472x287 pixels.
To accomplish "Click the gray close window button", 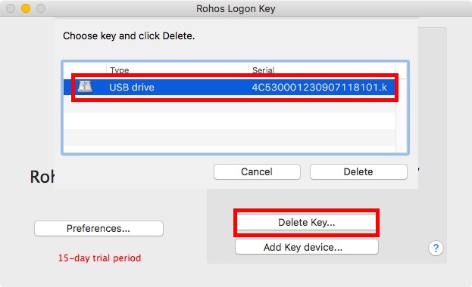I will click(11, 8).
